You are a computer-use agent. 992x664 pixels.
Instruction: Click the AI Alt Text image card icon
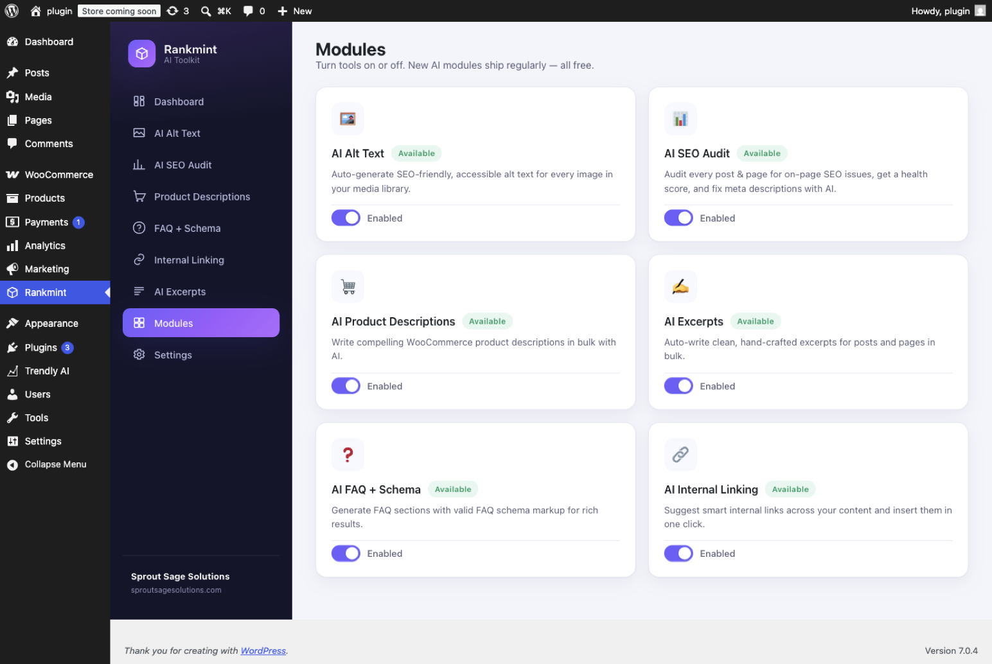point(348,119)
